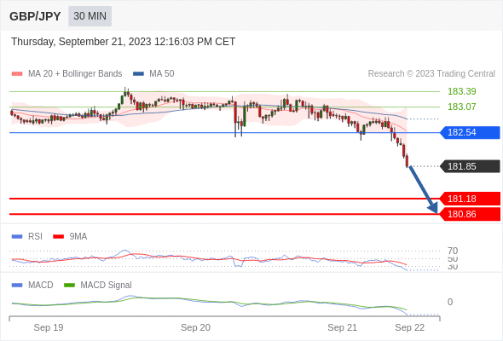Click the Sep 21 date axis label
Viewport: 503px width, 341px height.
point(342,327)
